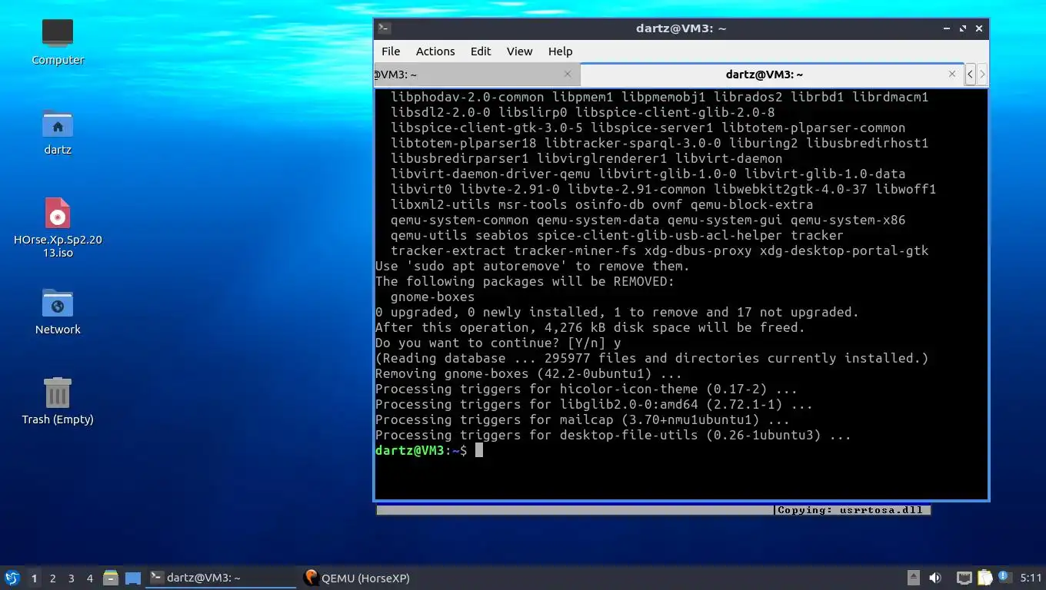Click the '0 upgraded, 0 newly installed' summary line
1046x590 pixels.
(x=617, y=312)
